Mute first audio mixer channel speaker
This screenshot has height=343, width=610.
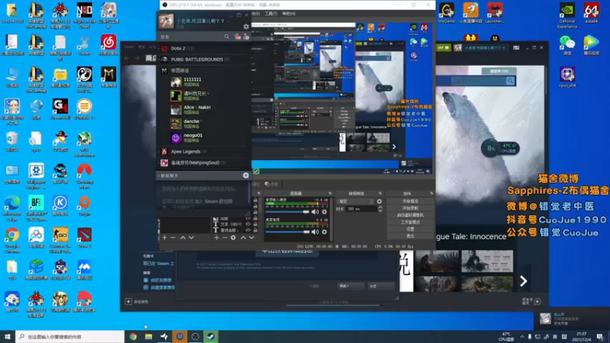pos(315,212)
